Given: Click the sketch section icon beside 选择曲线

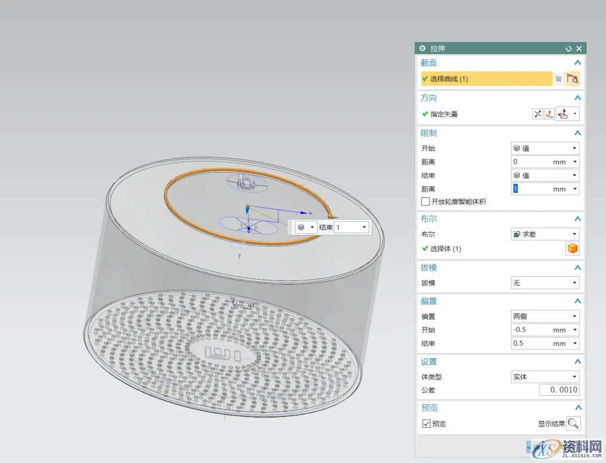Looking at the screenshot, I should pyautogui.click(x=559, y=79).
